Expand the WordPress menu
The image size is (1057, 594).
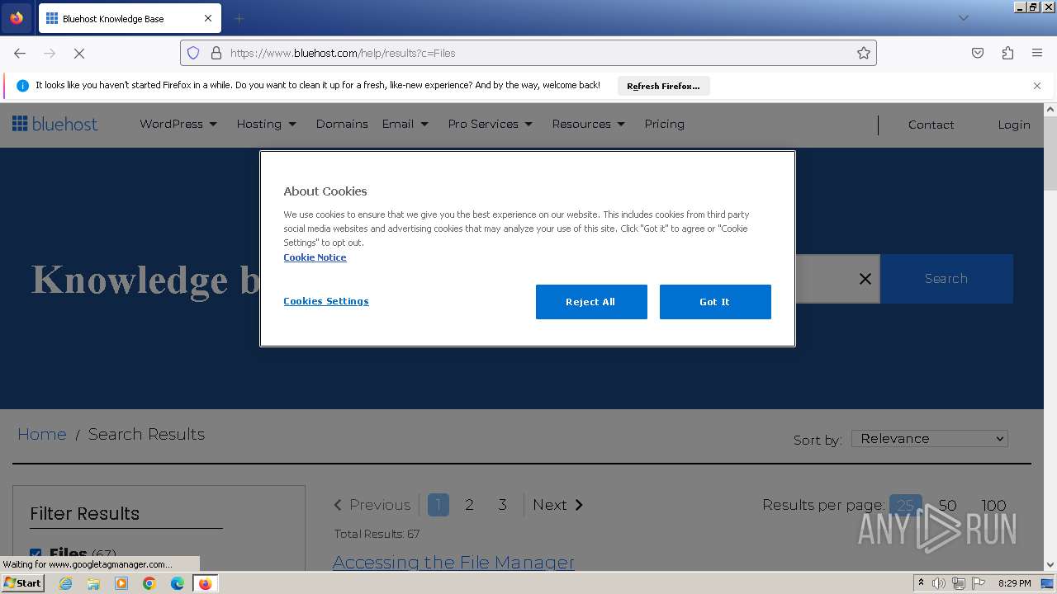178,124
